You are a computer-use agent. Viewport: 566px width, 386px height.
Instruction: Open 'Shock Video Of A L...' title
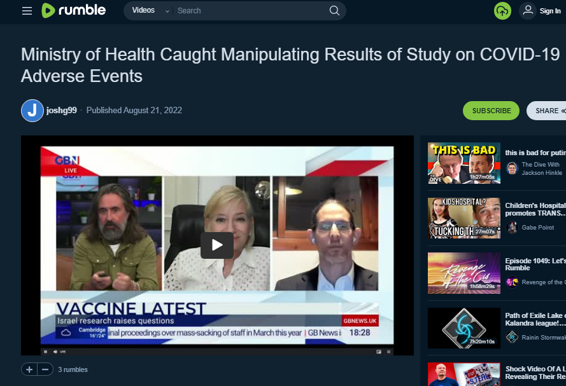[x=535, y=373]
